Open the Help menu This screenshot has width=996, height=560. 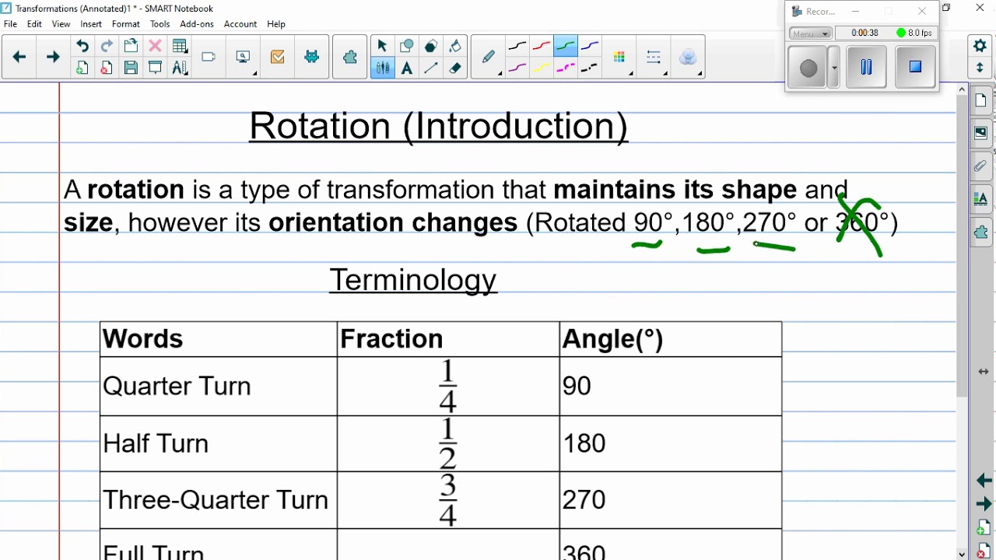click(276, 24)
